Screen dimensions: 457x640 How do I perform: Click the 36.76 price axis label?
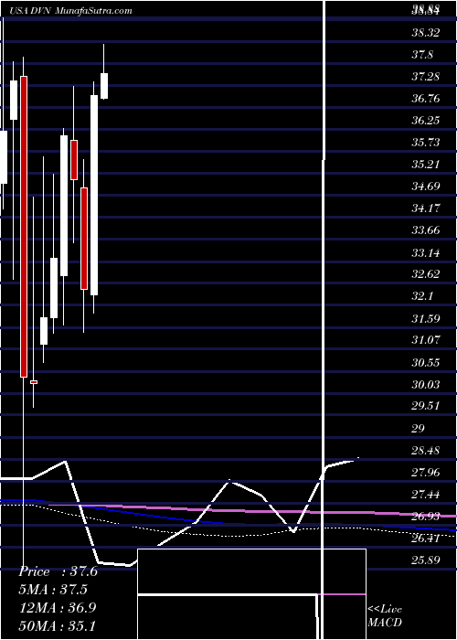click(x=426, y=99)
